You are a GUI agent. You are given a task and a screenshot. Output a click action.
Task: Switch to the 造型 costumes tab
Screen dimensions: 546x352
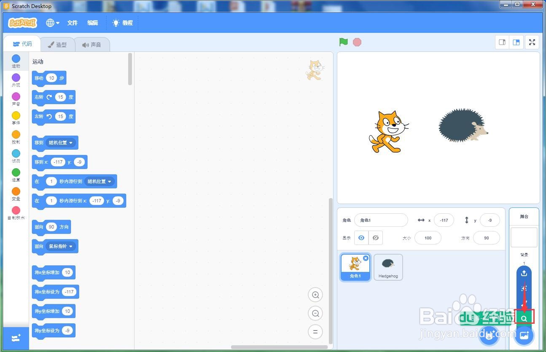[x=57, y=44]
